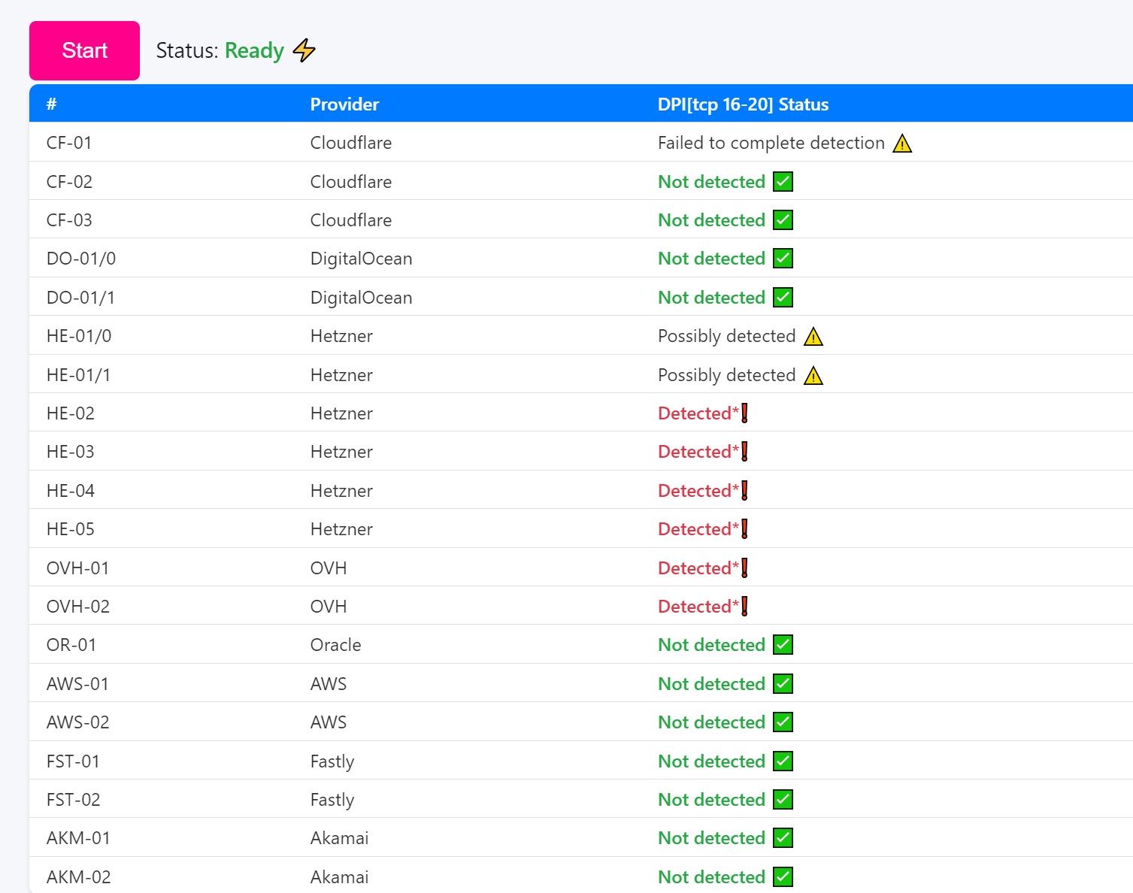Click the red exclamation mark in the OVH-01 row
This screenshot has height=893, width=1133.
pos(744,568)
